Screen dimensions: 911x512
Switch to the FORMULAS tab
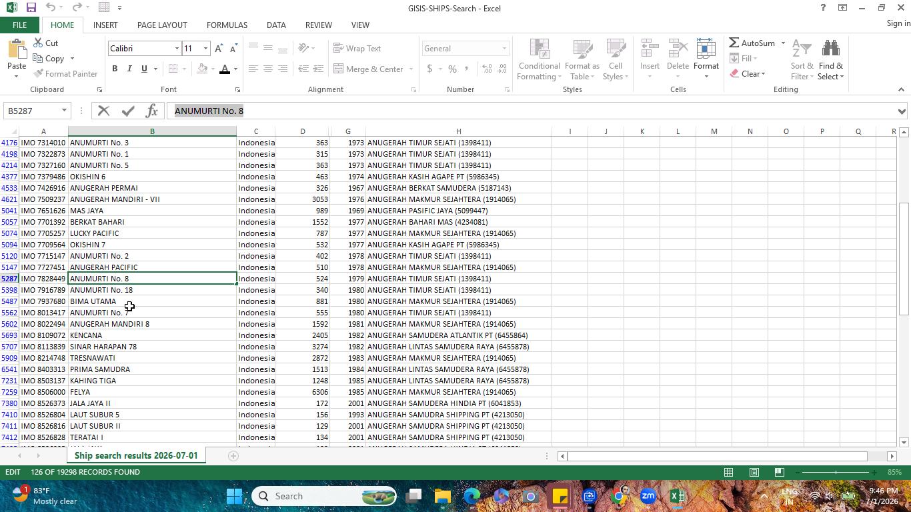pos(227,25)
